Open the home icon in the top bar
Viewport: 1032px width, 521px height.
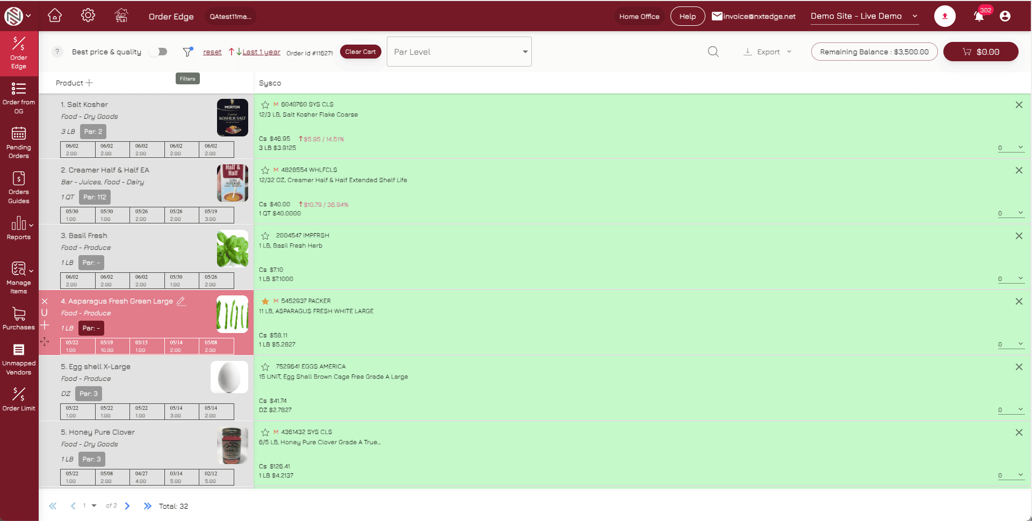tap(55, 16)
